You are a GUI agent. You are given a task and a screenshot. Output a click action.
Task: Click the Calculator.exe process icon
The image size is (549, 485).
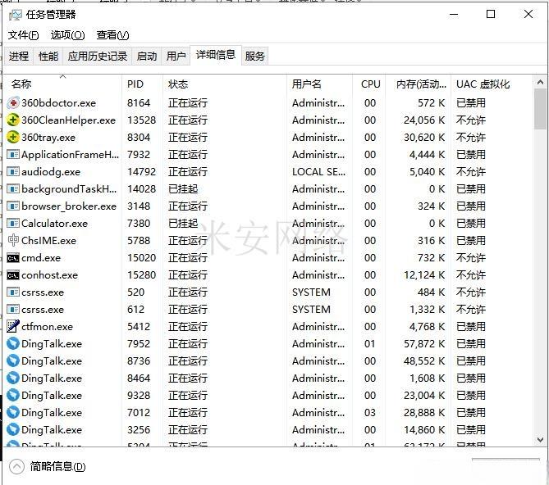13,224
